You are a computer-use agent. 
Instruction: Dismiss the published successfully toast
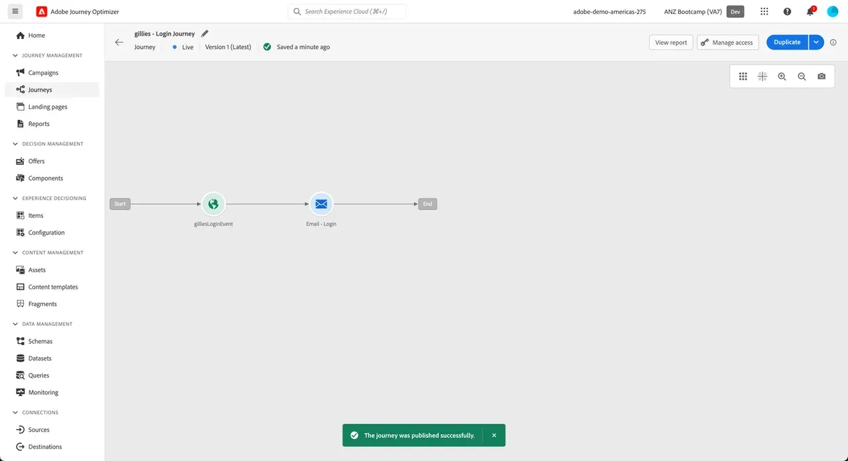[494, 435]
